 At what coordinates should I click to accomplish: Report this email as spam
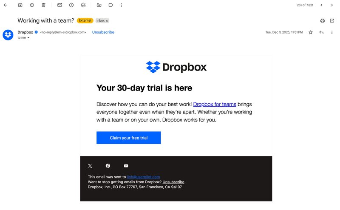32,5
